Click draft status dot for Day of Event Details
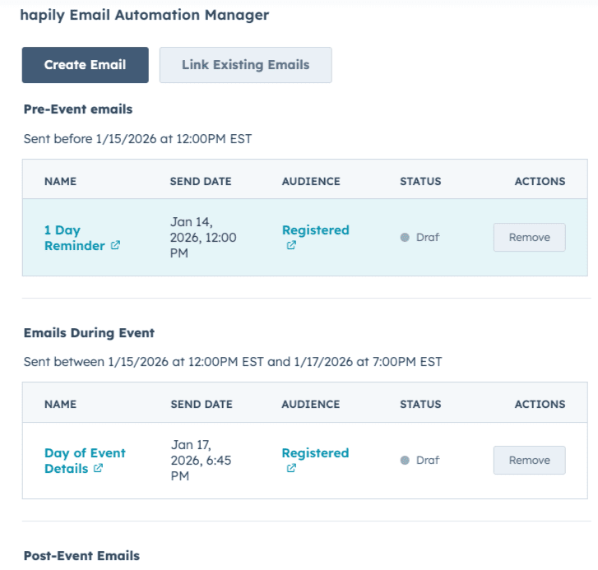This screenshot has height=570, width=598. pyautogui.click(x=405, y=461)
